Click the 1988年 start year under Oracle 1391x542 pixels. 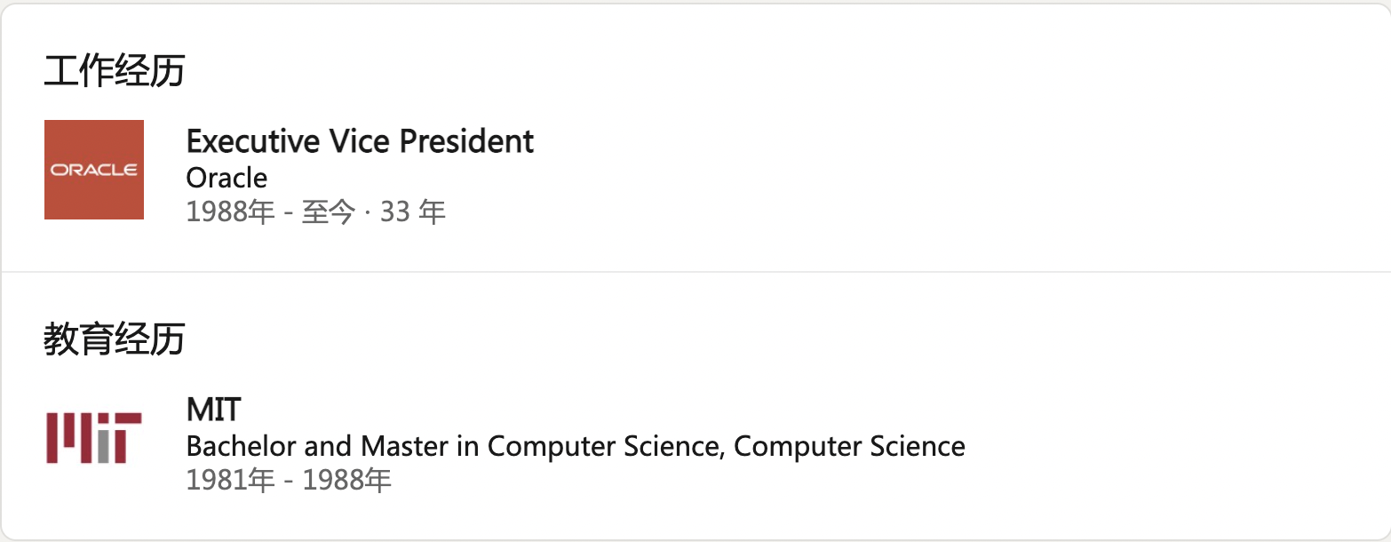(x=231, y=213)
